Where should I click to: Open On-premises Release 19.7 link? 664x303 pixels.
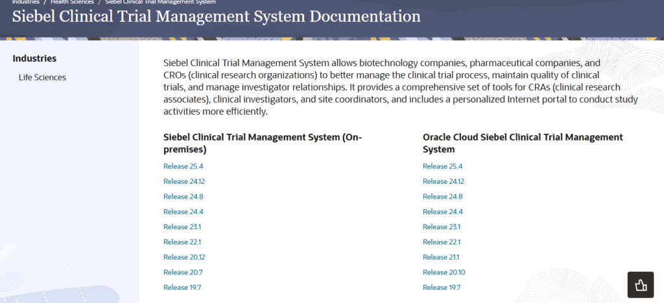click(182, 287)
